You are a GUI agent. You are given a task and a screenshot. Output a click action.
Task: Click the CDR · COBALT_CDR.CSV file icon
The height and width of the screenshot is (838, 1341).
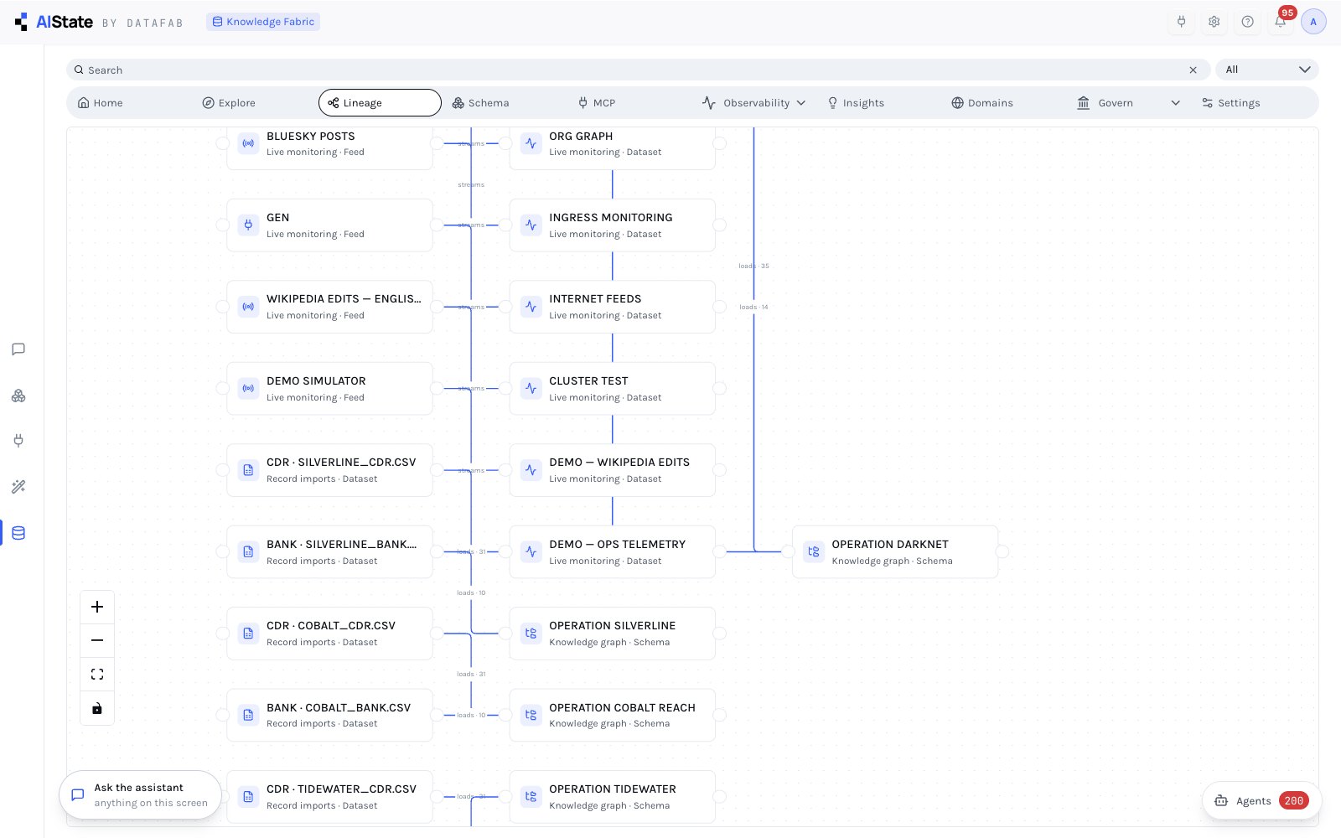248,634
